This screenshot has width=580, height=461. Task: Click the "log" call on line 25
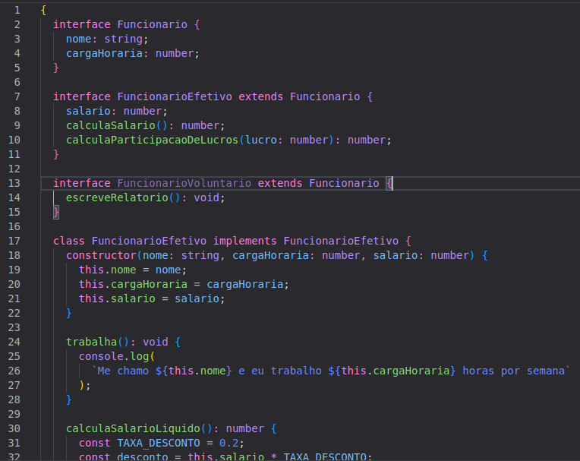[x=140, y=356]
